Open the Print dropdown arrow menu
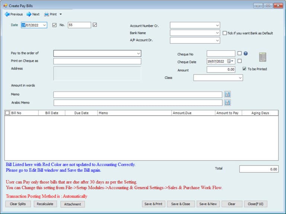Image resolution: width=286 pixels, height=214 pixels. point(61,15)
